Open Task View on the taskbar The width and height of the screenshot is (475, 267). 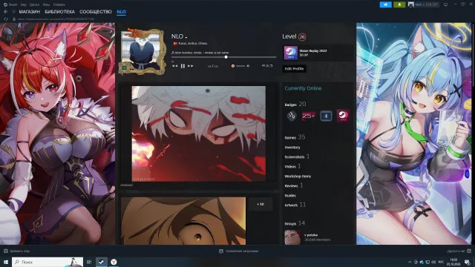click(x=89, y=262)
